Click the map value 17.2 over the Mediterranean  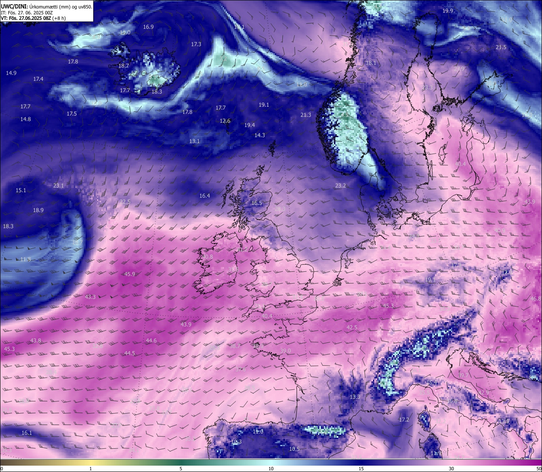pyautogui.click(x=404, y=420)
